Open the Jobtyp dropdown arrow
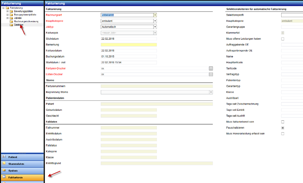The image size is (303, 183). pyautogui.click(x=155, y=27)
